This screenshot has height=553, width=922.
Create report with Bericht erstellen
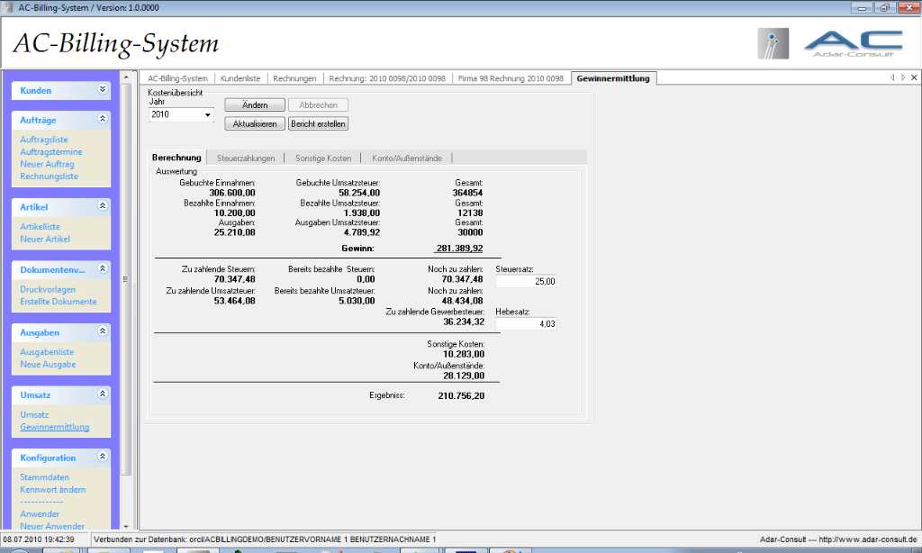click(318, 123)
